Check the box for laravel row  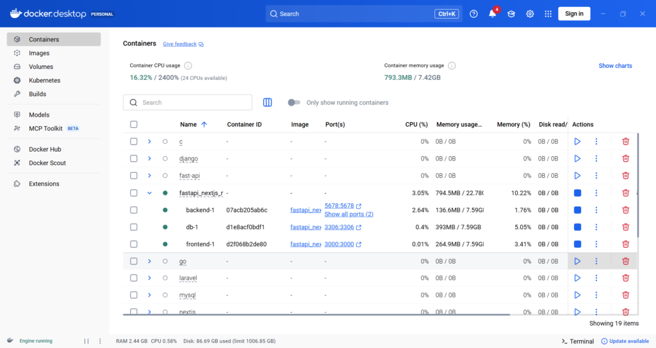tap(133, 278)
